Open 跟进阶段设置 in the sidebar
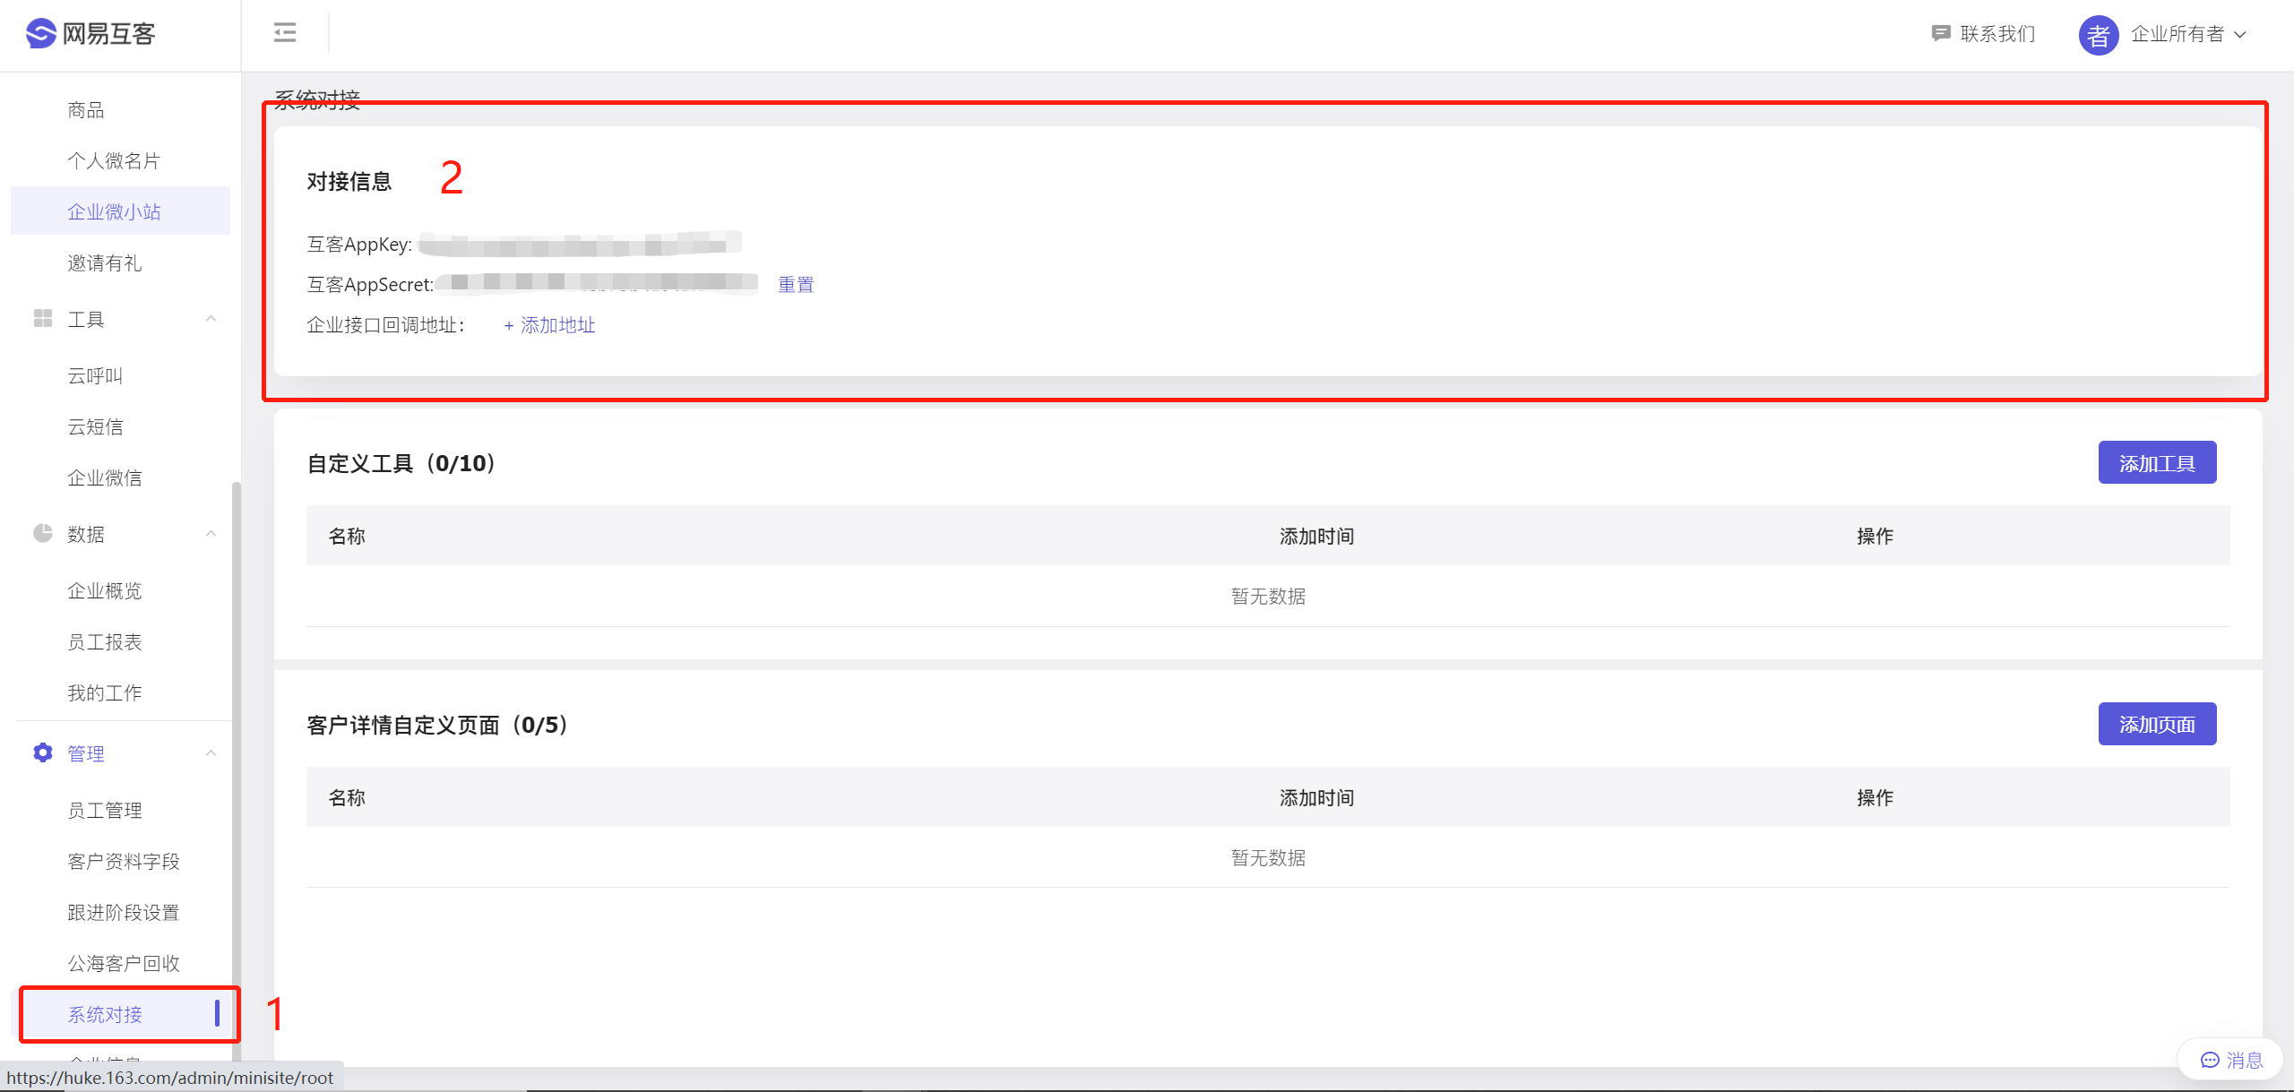 coord(124,913)
